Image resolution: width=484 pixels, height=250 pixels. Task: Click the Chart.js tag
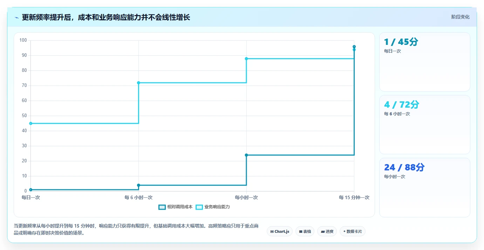(280, 231)
